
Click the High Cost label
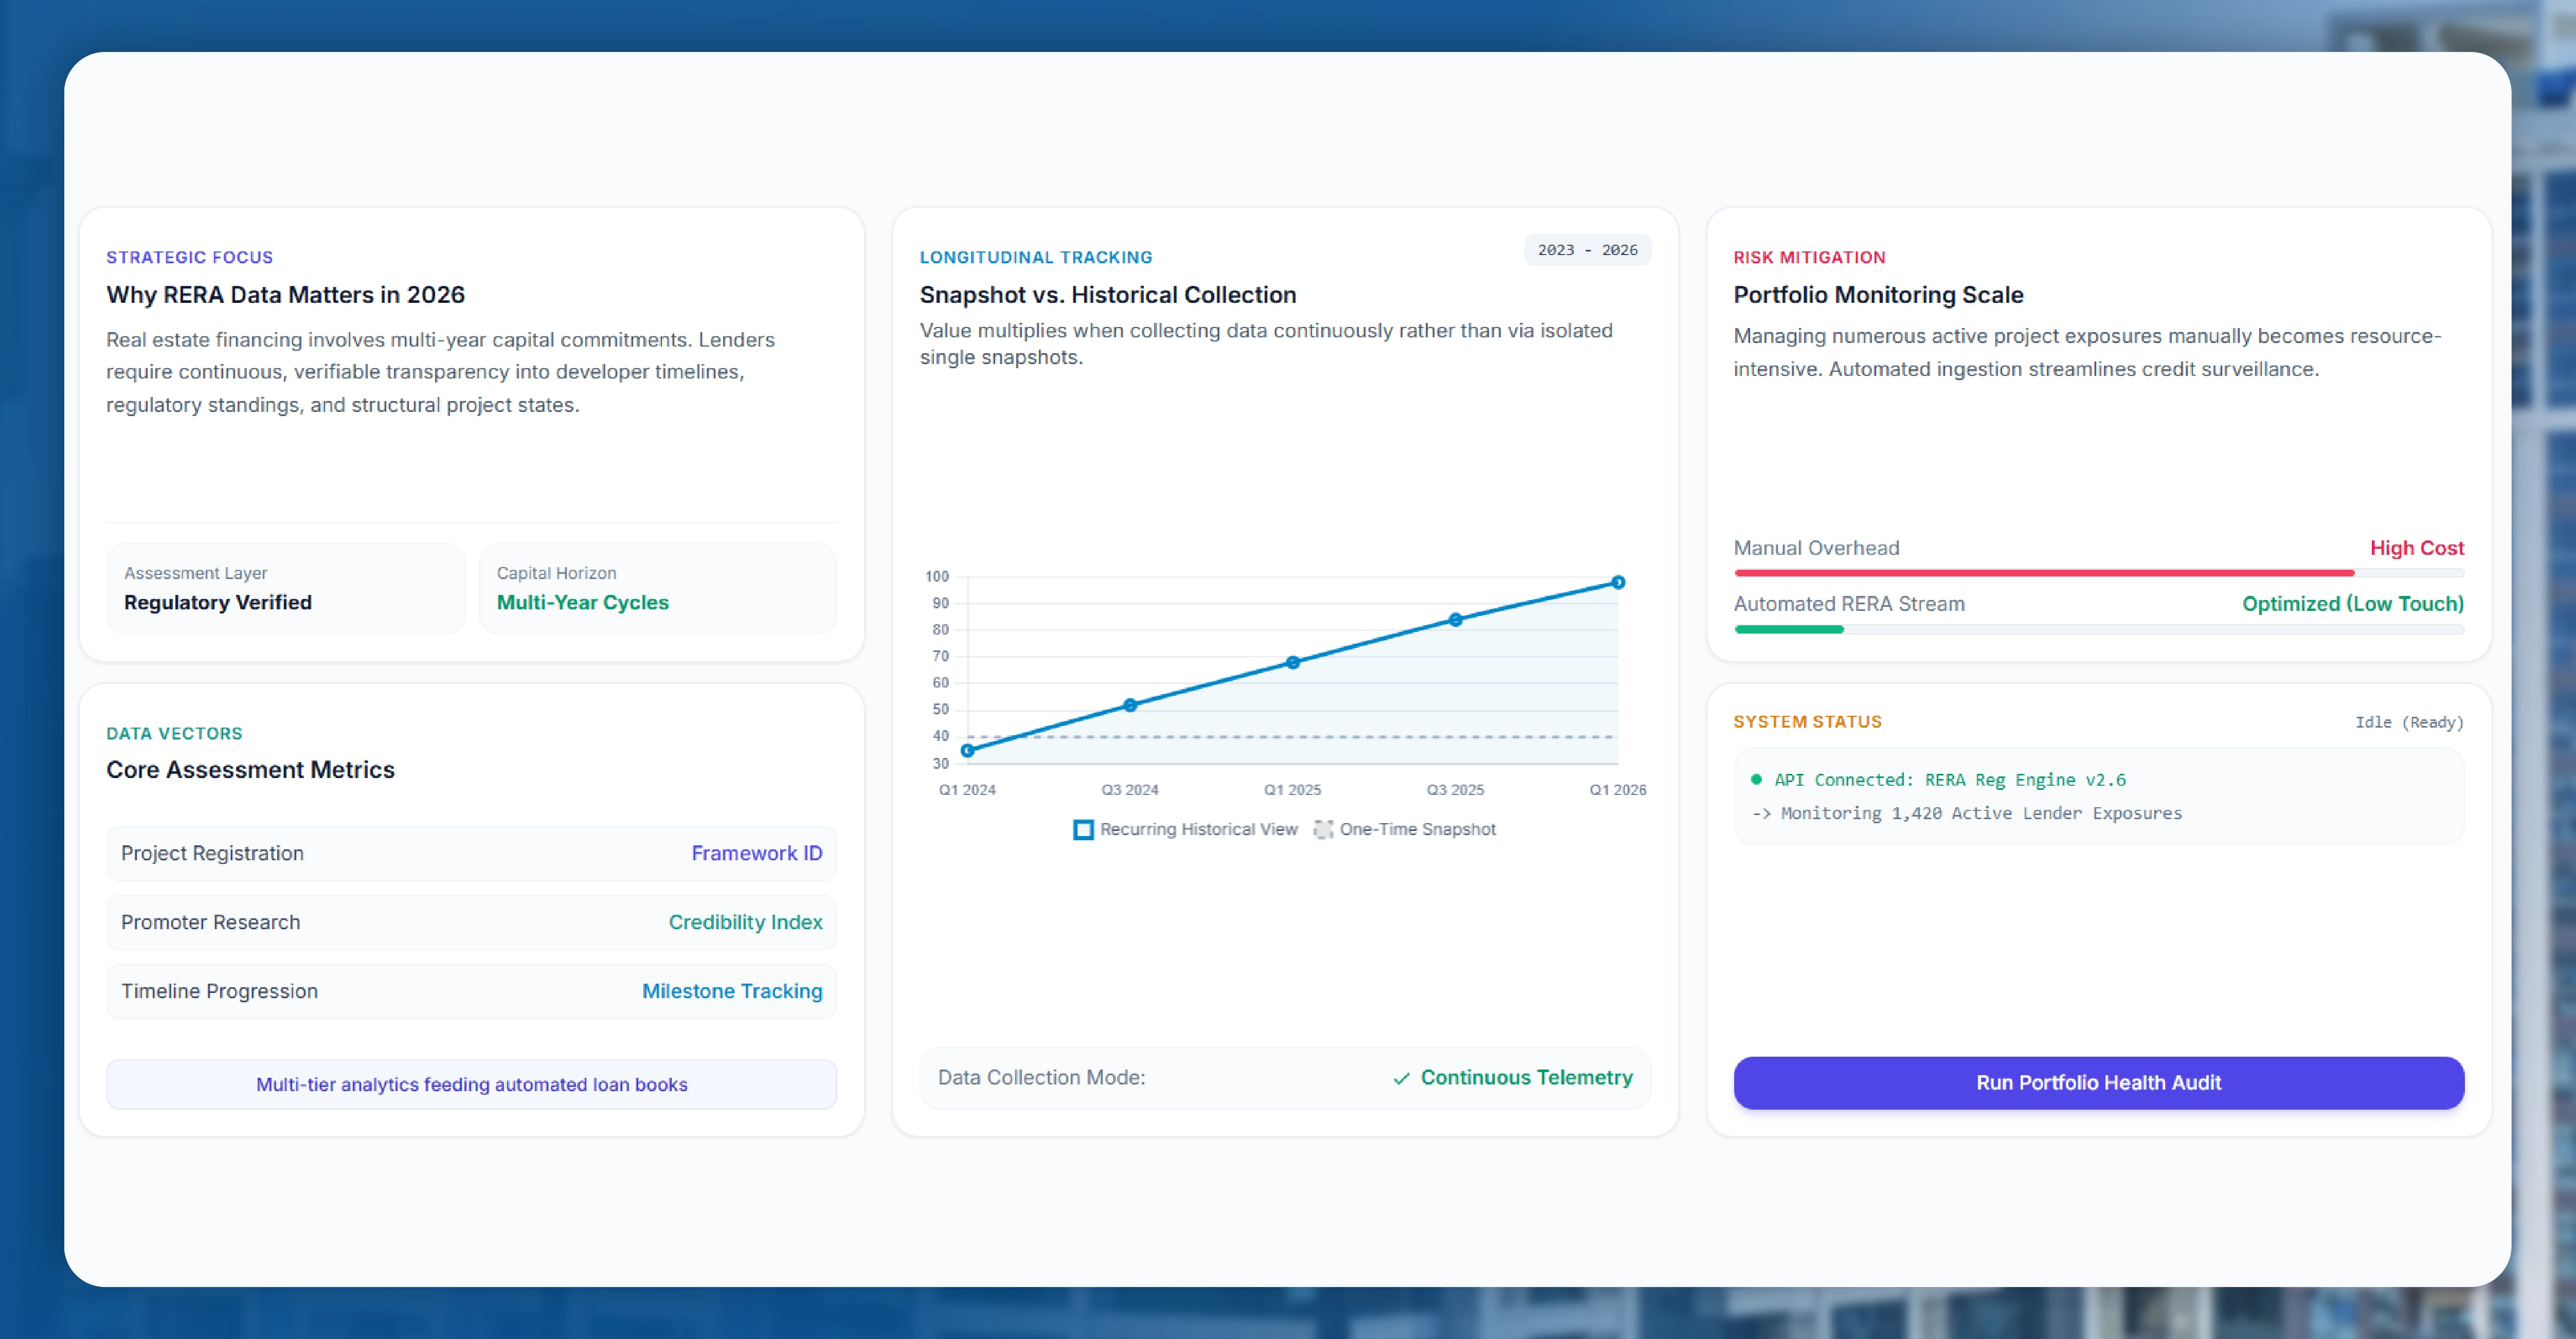point(2416,548)
